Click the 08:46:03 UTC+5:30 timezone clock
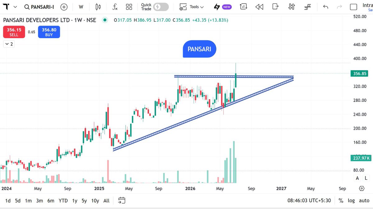The height and width of the screenshot is (209, 373). pyautogui.click(x=310, y=201)
